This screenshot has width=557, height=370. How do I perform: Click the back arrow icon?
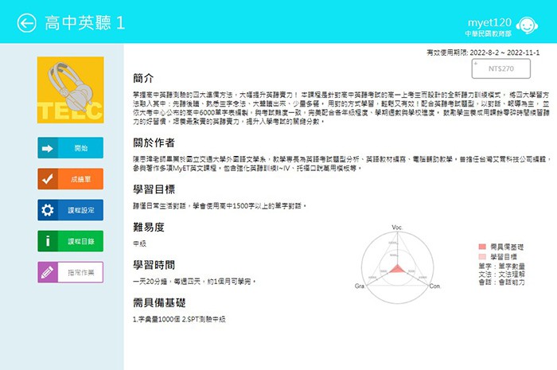(27, 22)
